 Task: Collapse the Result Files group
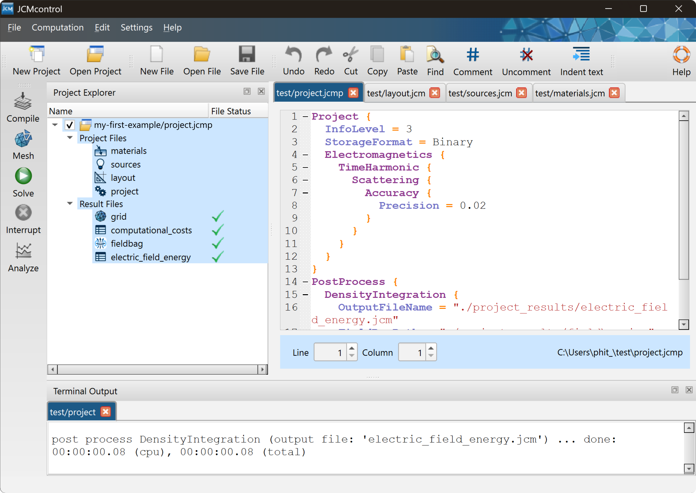pyautogui.click(x=70, y=203)
